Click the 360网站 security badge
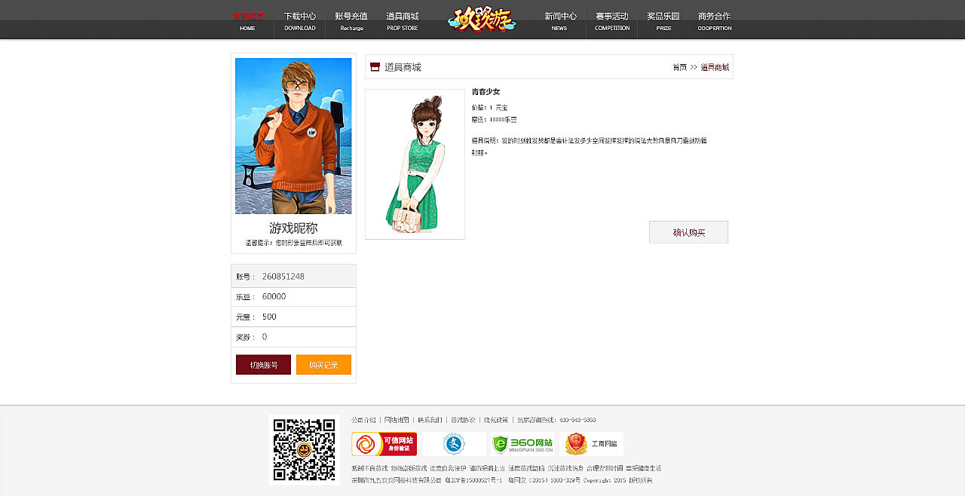 (522, 444)
